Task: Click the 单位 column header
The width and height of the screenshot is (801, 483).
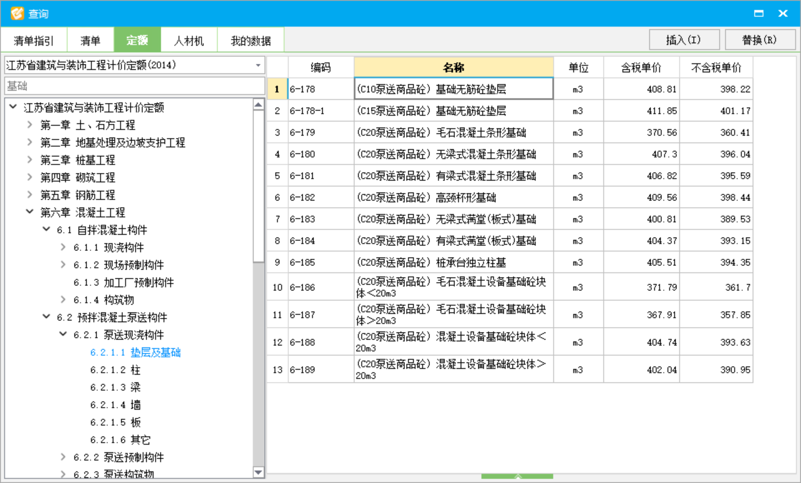Action: click(578, 67)
